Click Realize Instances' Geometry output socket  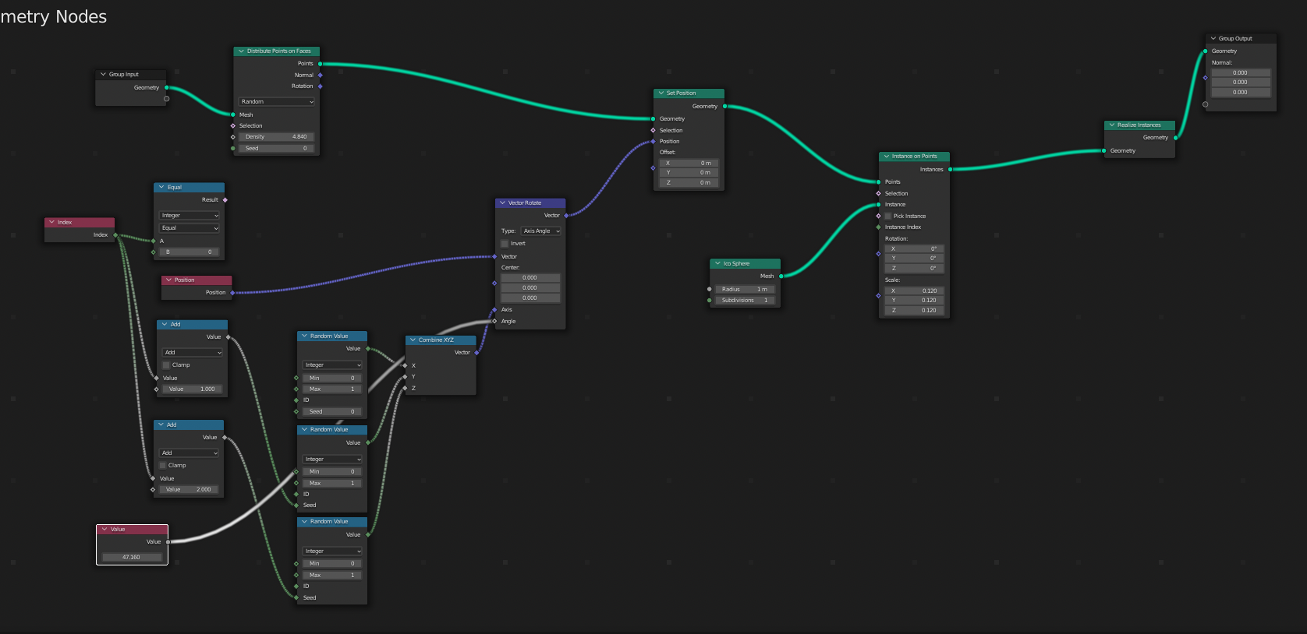[x=1175, y=138]
